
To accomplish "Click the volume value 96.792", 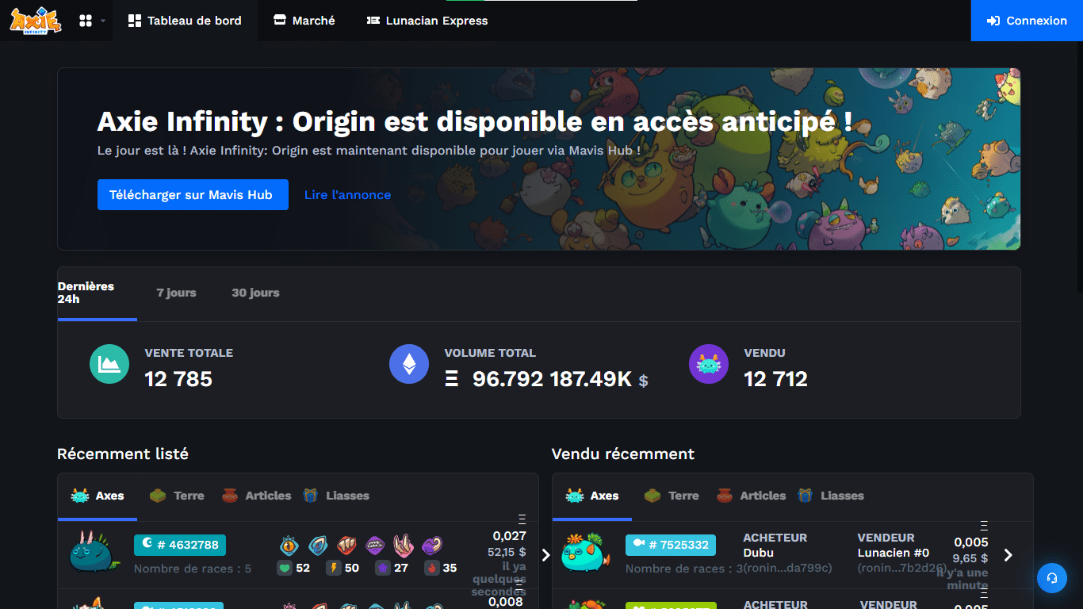I will [507, 379].
